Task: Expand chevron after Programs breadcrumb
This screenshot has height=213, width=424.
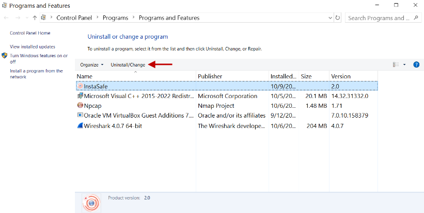Action: (134, 18)
